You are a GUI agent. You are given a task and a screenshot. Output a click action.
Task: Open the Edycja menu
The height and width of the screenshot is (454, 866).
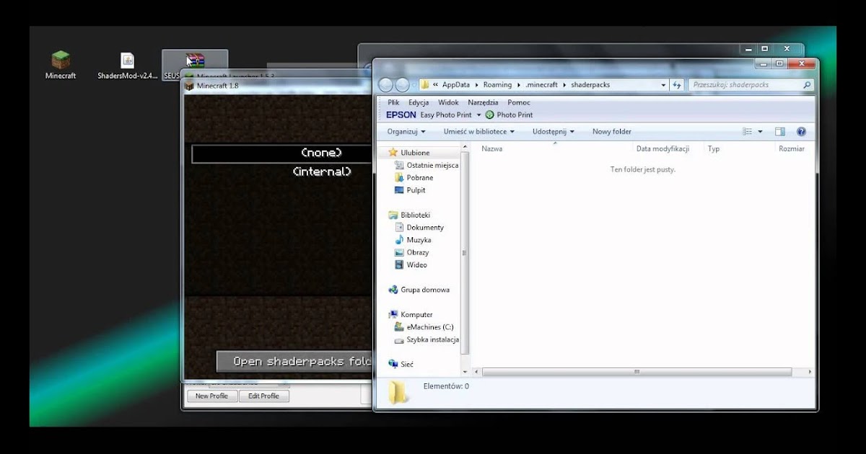pos(419,103)
